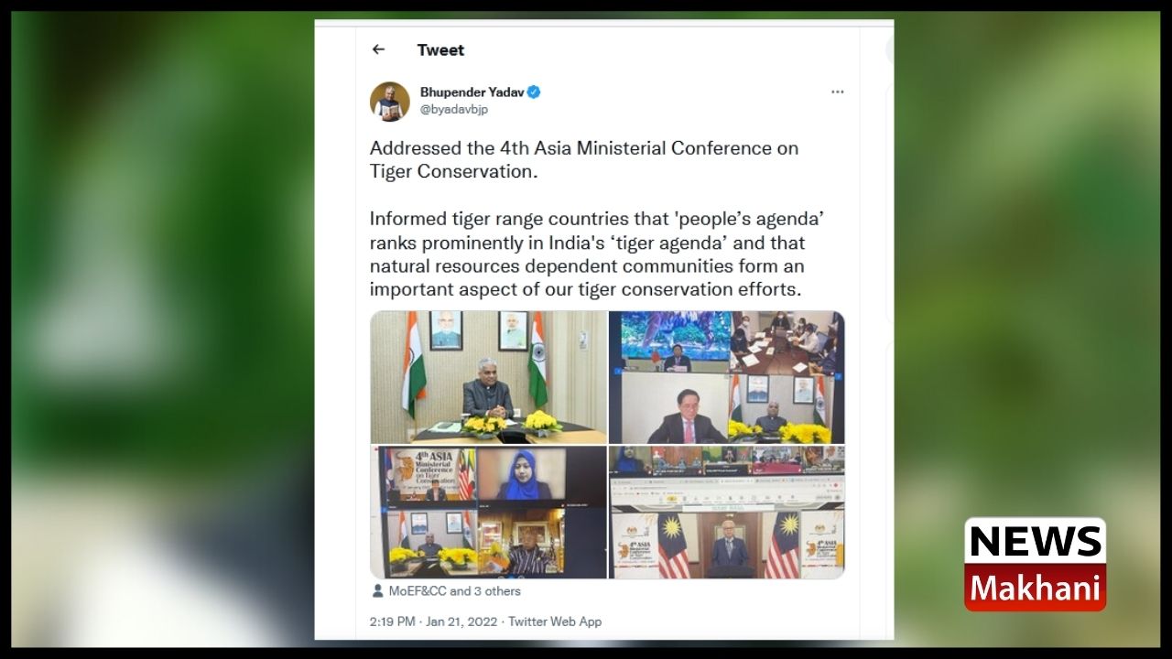Open the photo of minister seated between flags

point(488,377)
